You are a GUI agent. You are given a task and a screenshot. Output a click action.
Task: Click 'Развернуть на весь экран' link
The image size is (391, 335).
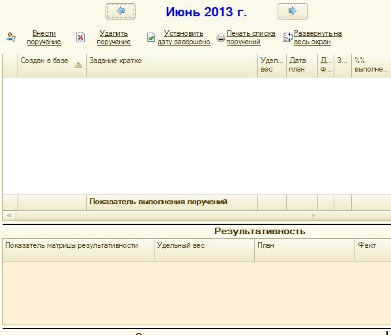pos(317,38)
